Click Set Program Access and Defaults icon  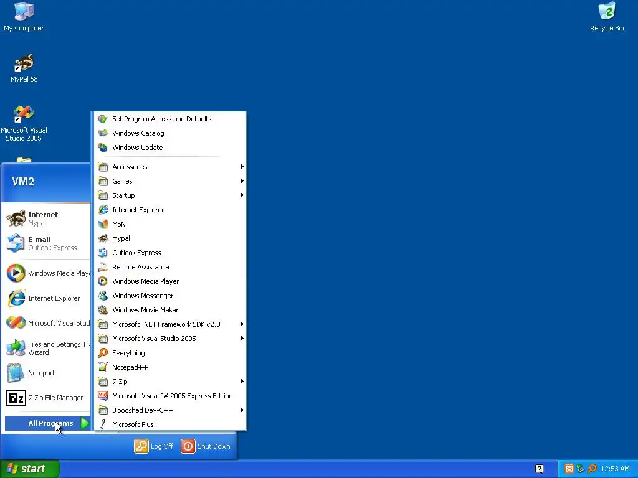click(103, 119)
